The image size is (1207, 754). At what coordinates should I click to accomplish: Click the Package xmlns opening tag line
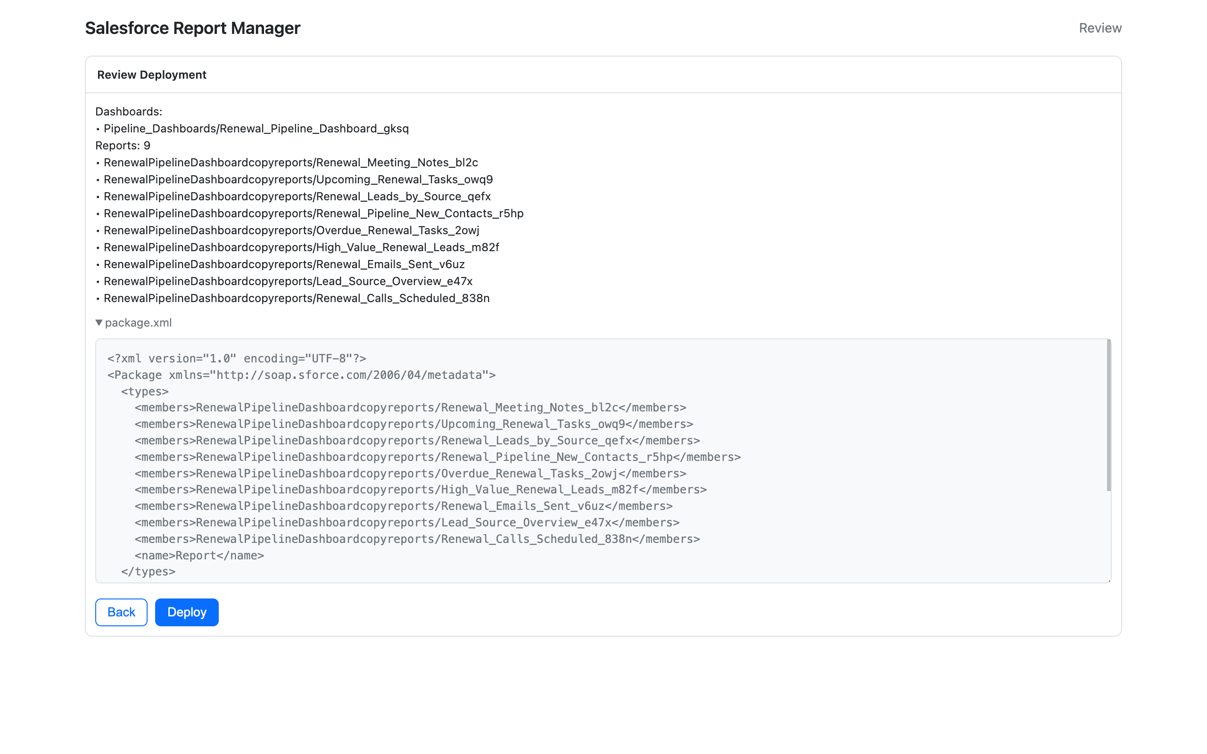point(302,375)
